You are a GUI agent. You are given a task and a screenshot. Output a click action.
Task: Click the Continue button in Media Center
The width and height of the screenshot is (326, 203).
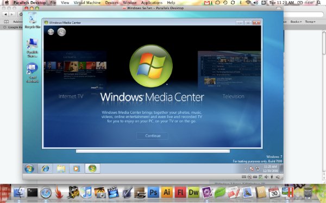(152, 136)
